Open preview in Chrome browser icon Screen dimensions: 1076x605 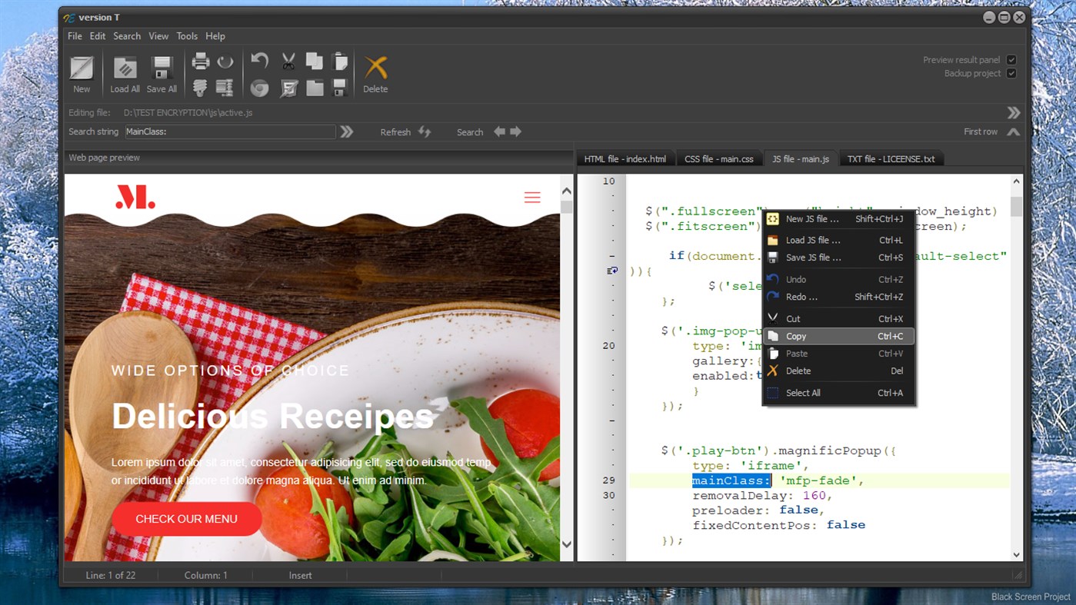click(260, 88)
